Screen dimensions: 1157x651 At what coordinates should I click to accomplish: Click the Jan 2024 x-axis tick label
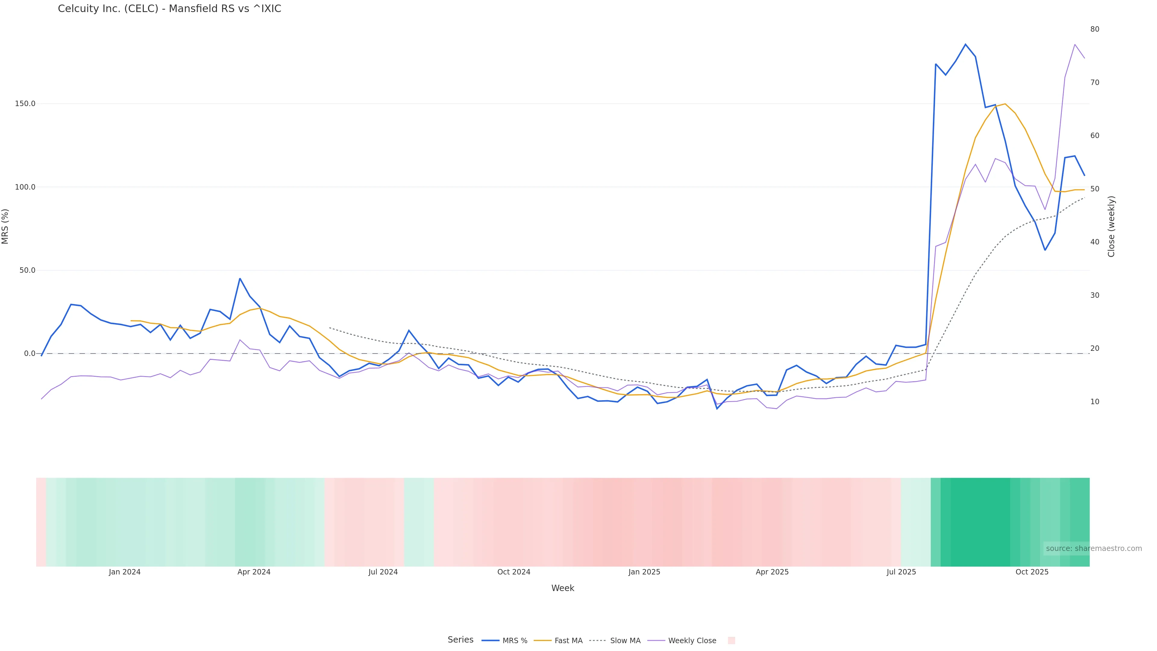(x=124, y=572)
